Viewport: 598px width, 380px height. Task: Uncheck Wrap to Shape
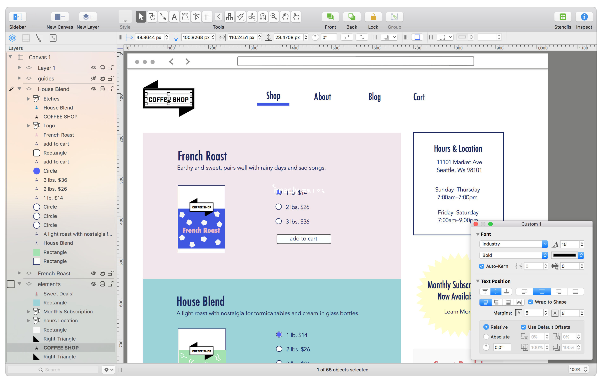tap(530, 302)
